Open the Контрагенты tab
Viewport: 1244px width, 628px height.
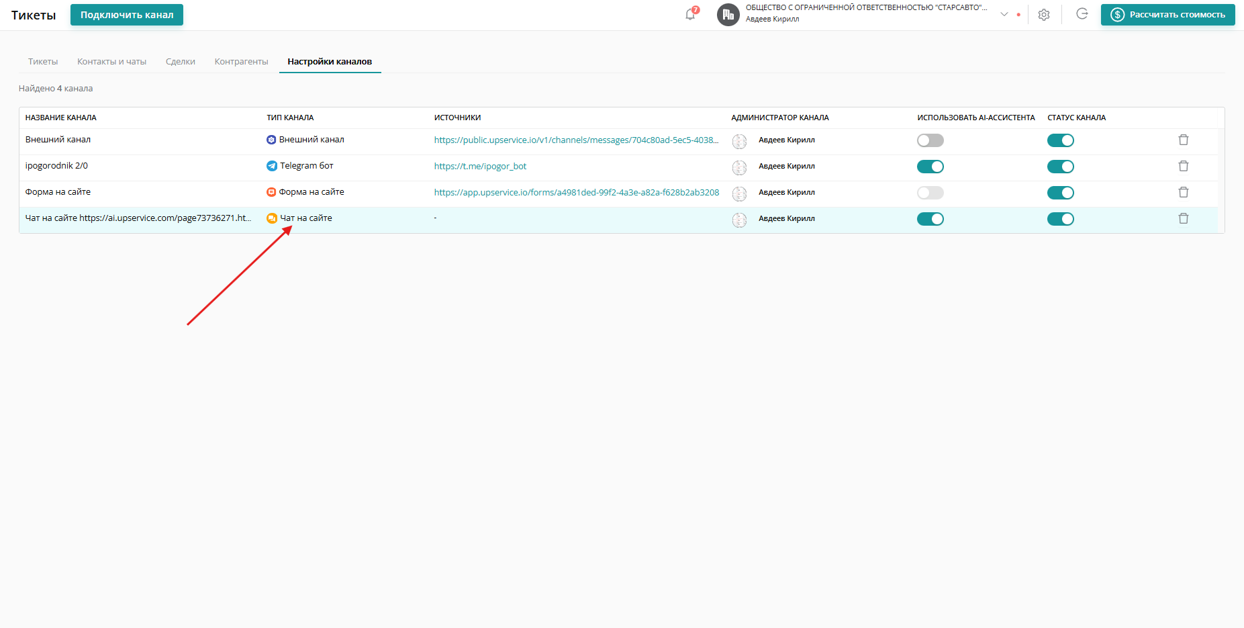coord(242,61)
